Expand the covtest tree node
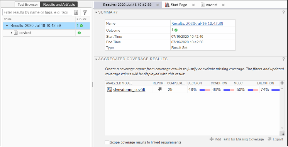Image resolution: width=288 pixels, height=147 pixels. (x=11, y=33)
